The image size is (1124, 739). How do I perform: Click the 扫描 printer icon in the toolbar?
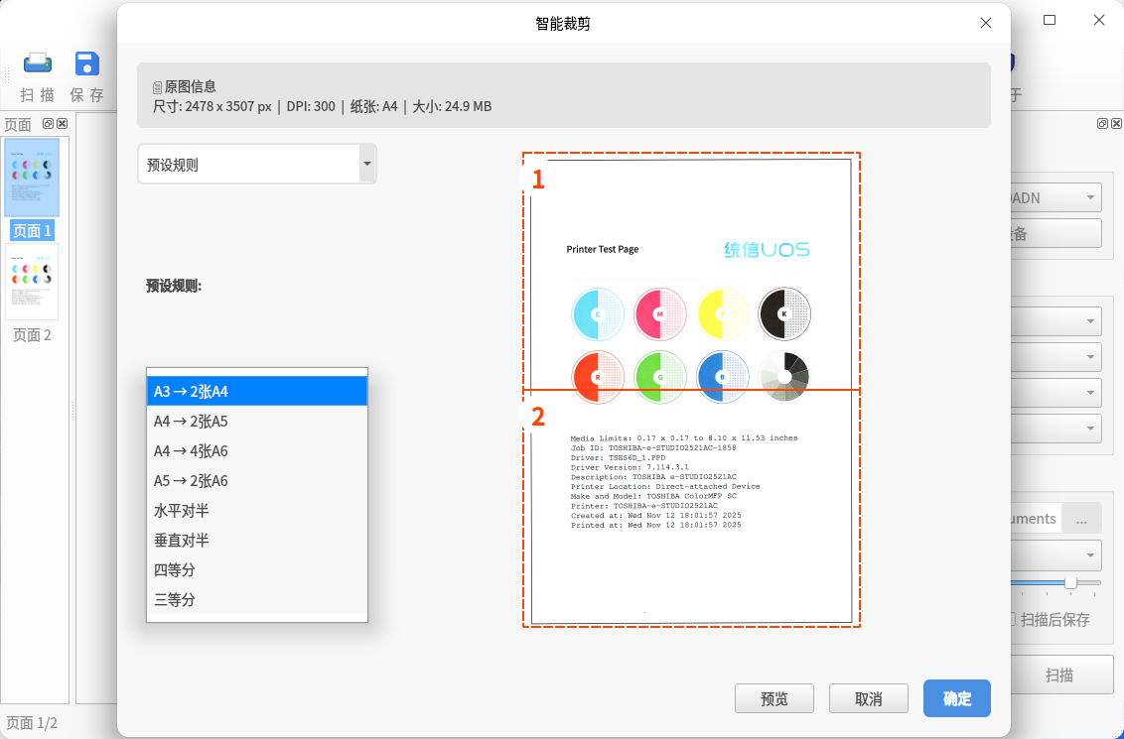[x=38, y=63]
